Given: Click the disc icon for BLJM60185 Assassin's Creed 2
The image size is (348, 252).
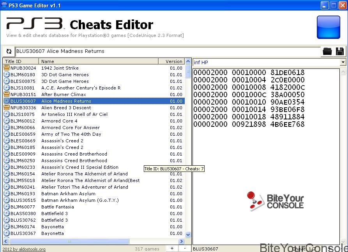Looking at the screenshot, I should click(7, 147).
